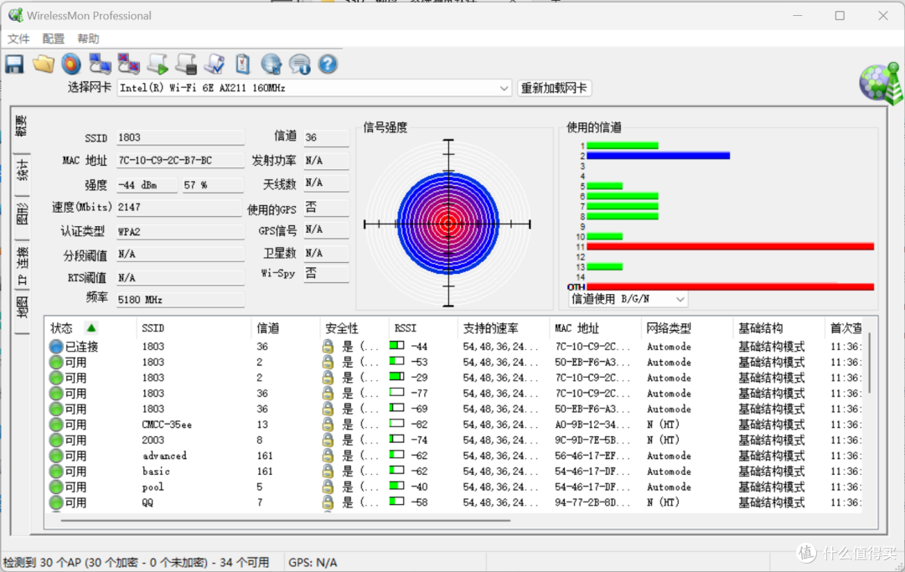The height and width of the screenshot is (572, 905).
Task: Select the CMCC-35ee network row
Action: click(455, 425)
